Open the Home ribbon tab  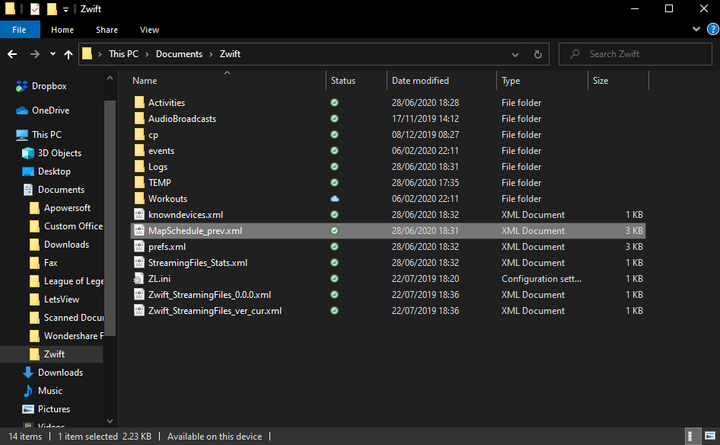[x=62, y=30]
